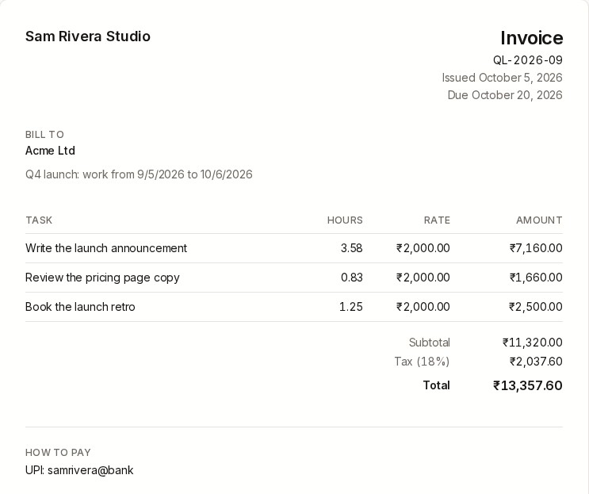The width and height of the screenshot is (589, 494).
Task: Select the Invoice title
Action: pos(532,38)
